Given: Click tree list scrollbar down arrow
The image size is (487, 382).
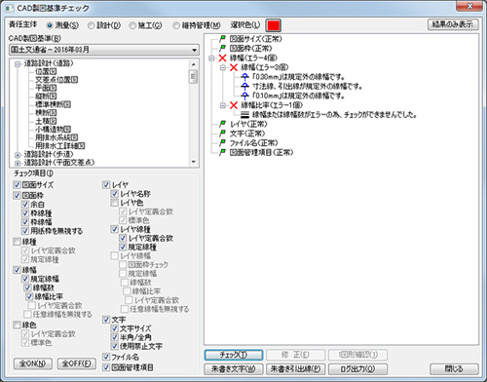Looking at the screenshot, I should [x=194, y=162].
